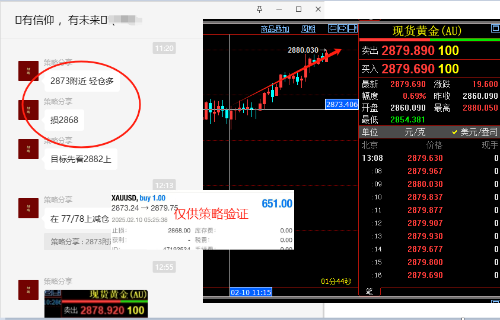This screenshot has height=320, width=500.
Task: Open sender avatar beside 损2868 message
Action: pos(28,110)
